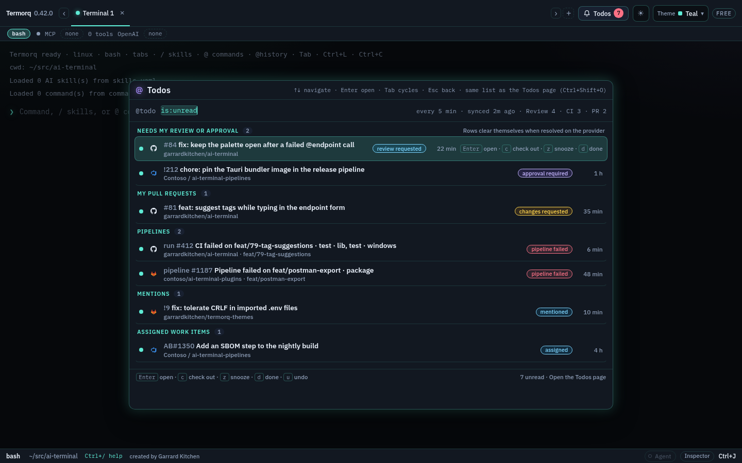Toggle the Agent button in status bar
The image size is (742, 463).
[x=661, y=456]
